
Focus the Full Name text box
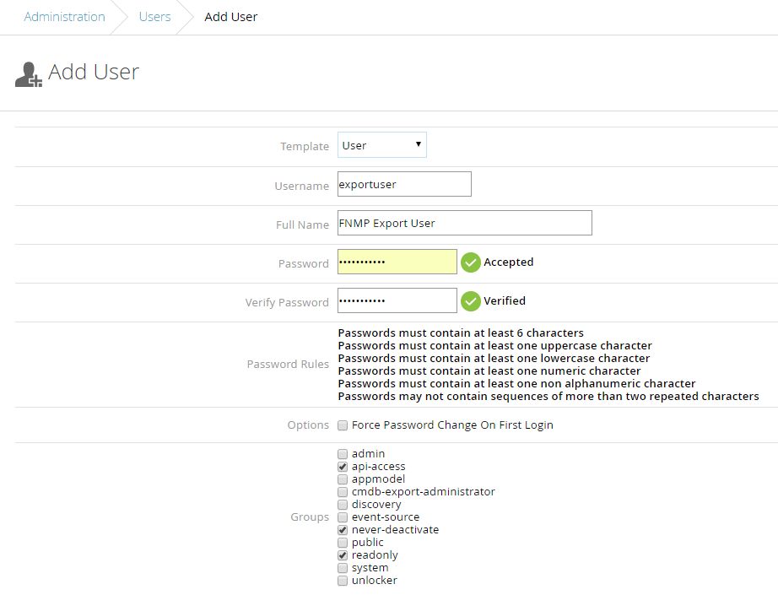click(464, 223)
